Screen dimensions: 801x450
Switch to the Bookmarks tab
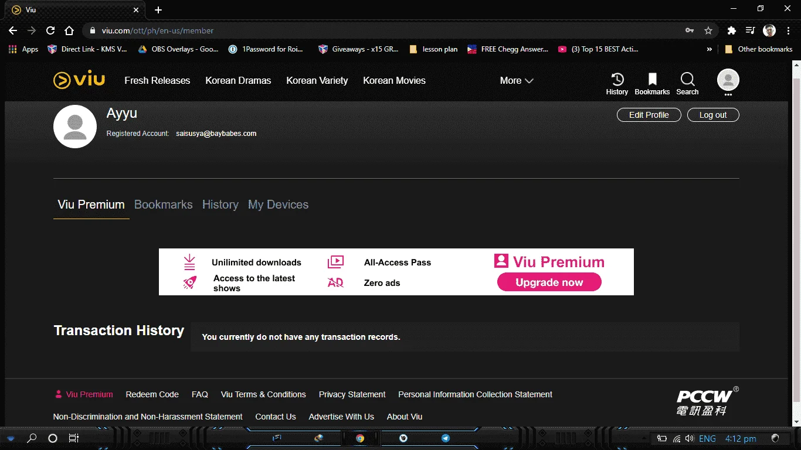tap(164, 204)
